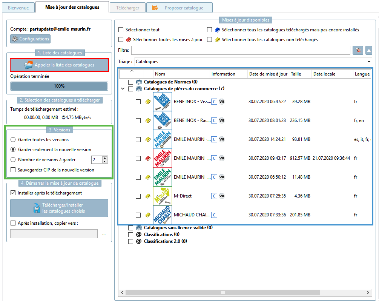The width and height of the screenshot is (379, 301).
Task: Click the @ icon beside Classifications (0)
Action: [139, 235]
